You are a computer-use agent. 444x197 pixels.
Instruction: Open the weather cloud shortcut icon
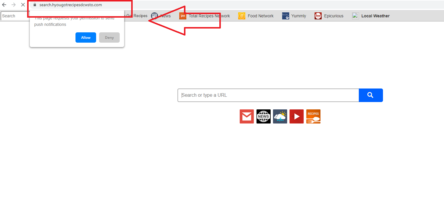[x=280, y=116]
